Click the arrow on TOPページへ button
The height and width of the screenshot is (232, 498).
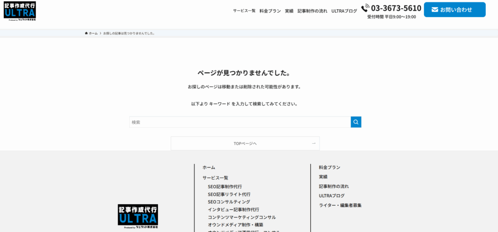pos(314,143)
